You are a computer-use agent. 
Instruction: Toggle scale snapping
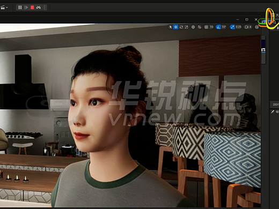232,27
